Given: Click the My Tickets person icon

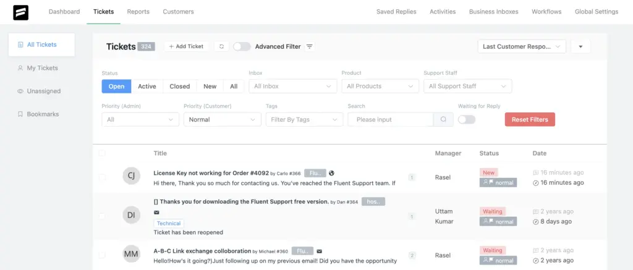Looking at the screenshot, I should 20,68.
